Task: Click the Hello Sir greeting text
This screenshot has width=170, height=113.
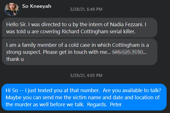Action: [x=17, y=25]
